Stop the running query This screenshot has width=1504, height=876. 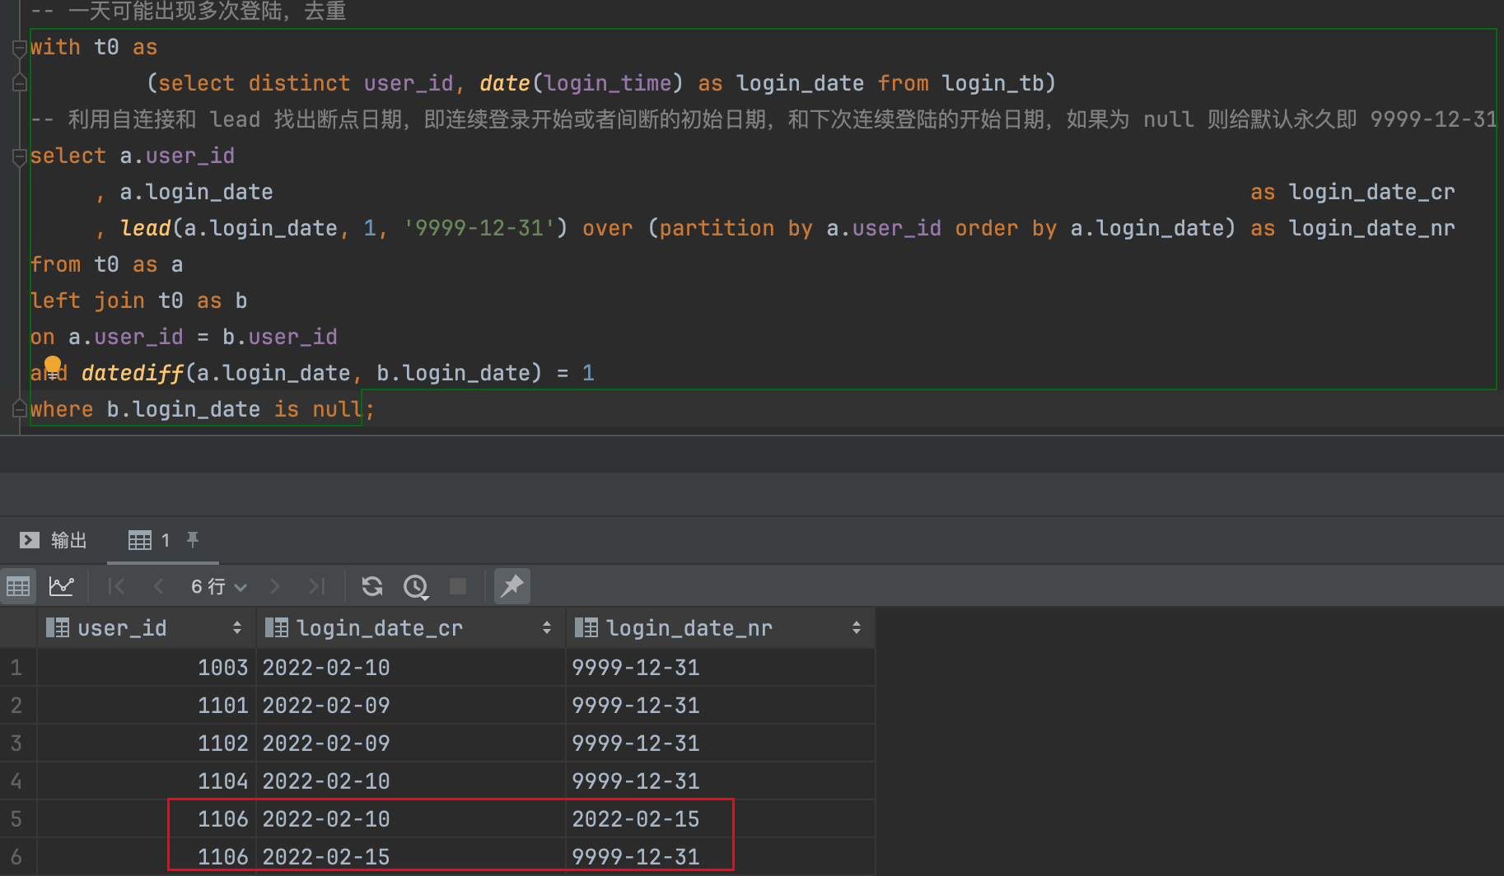458,586
